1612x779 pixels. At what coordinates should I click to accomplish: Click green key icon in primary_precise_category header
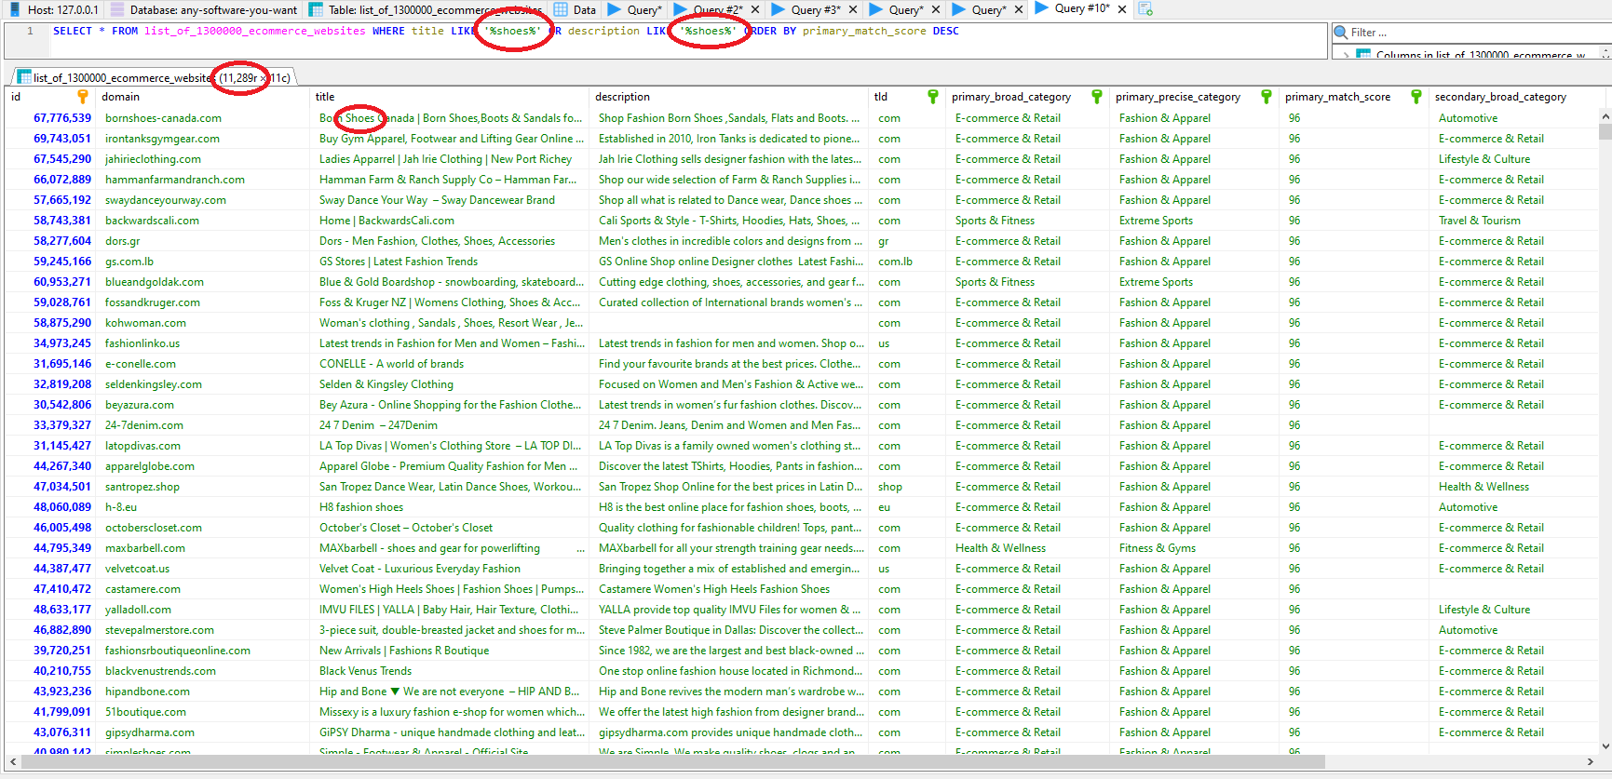click(x=1266, y=97)
